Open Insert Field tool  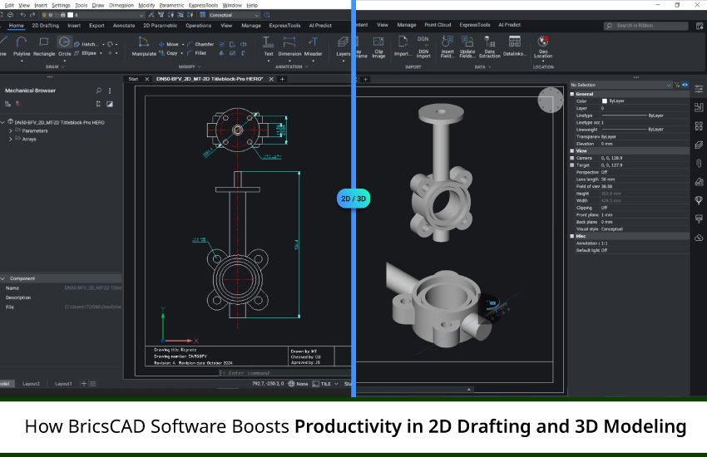click(447, 47)
